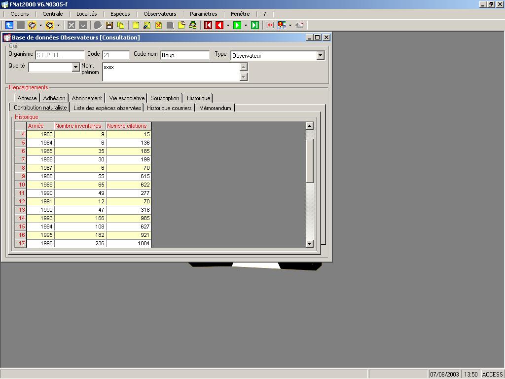Click the blue return arrow toolbar icon
Image resolution: width=505 pixels, height=379 pixels.
point(9,25)
